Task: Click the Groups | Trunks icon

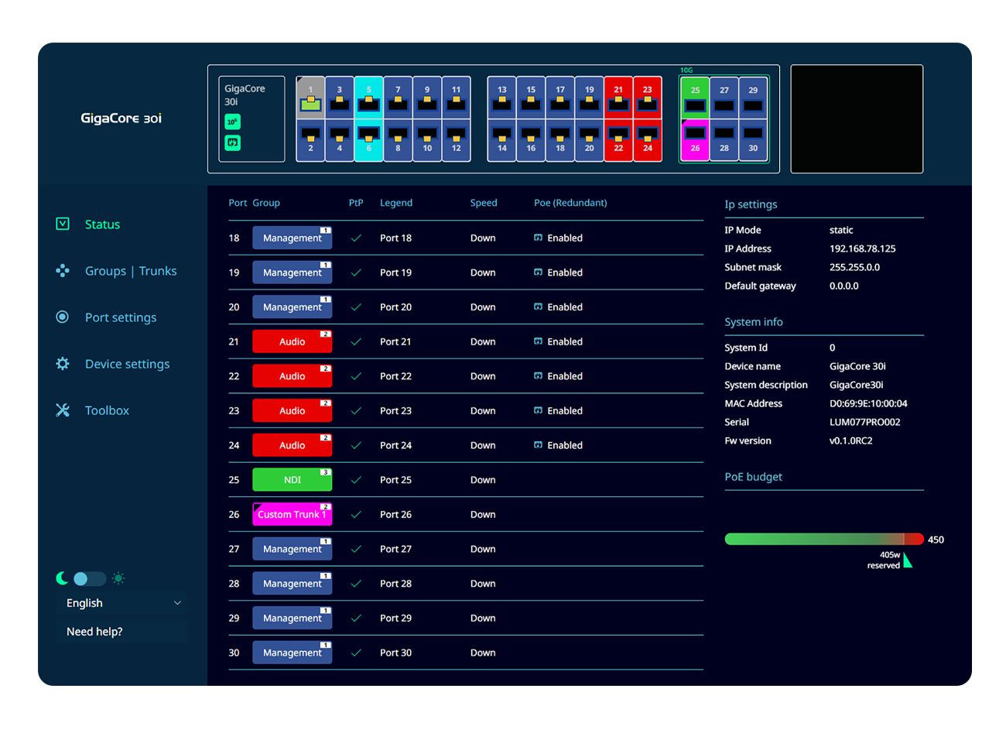Action: (x=63, y=270)
